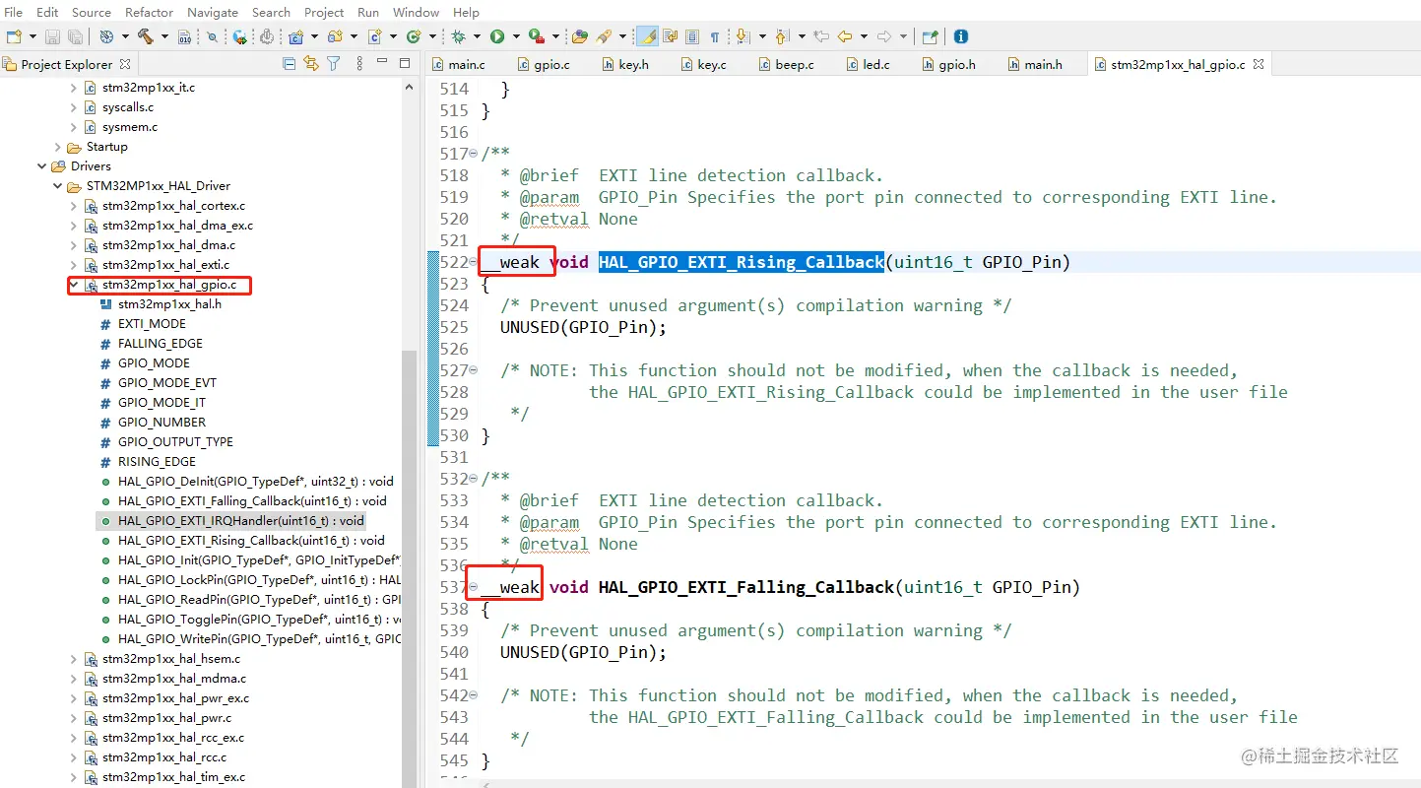This screenshot has height=788, width=1421.
Task: Open the Run play dropdown arrow
Action: 516,36
